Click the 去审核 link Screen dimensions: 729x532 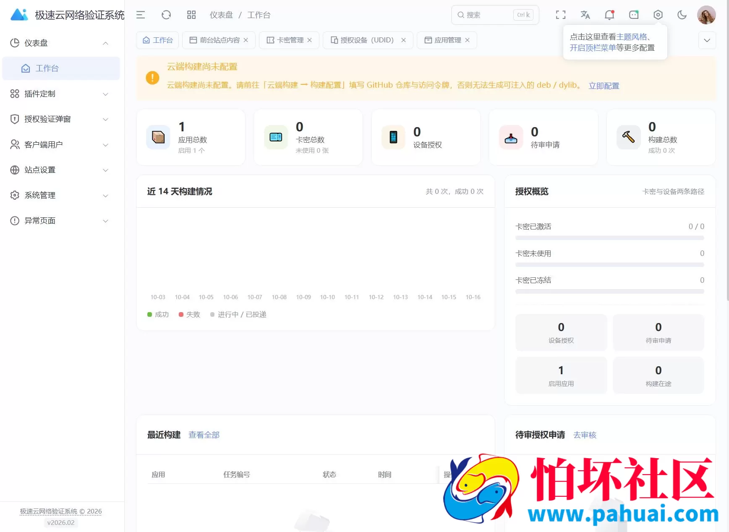point(585,435)
